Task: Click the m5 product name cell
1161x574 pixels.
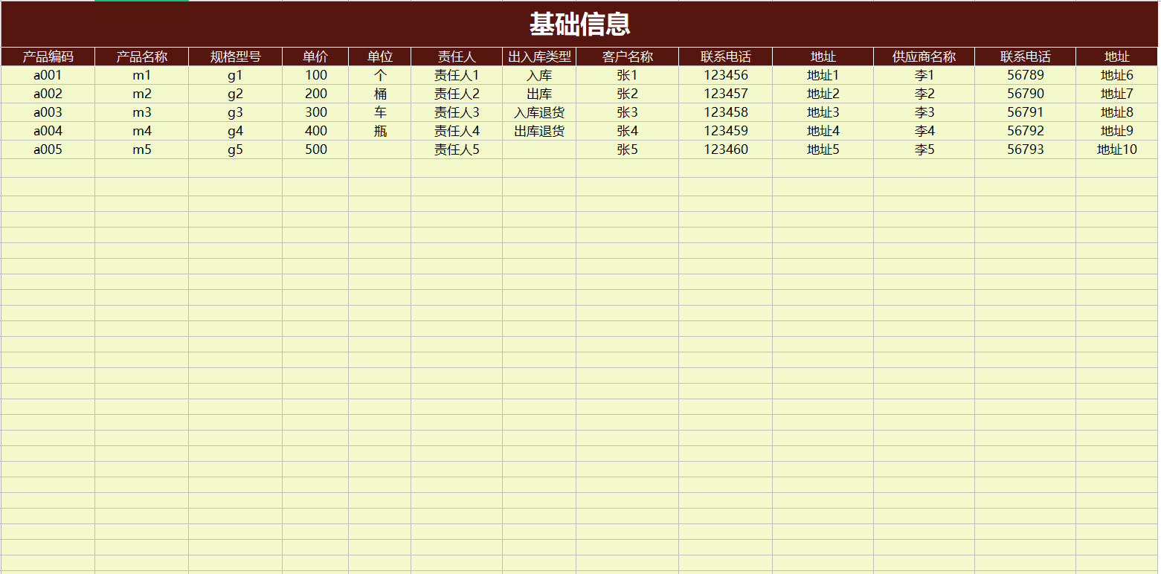Action: (x=142, y=149)
